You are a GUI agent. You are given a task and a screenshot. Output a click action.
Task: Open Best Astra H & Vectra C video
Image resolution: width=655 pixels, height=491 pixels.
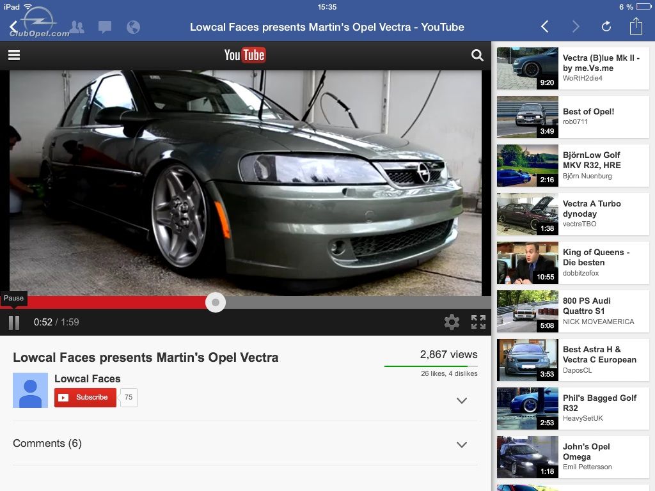pos(572,361)
